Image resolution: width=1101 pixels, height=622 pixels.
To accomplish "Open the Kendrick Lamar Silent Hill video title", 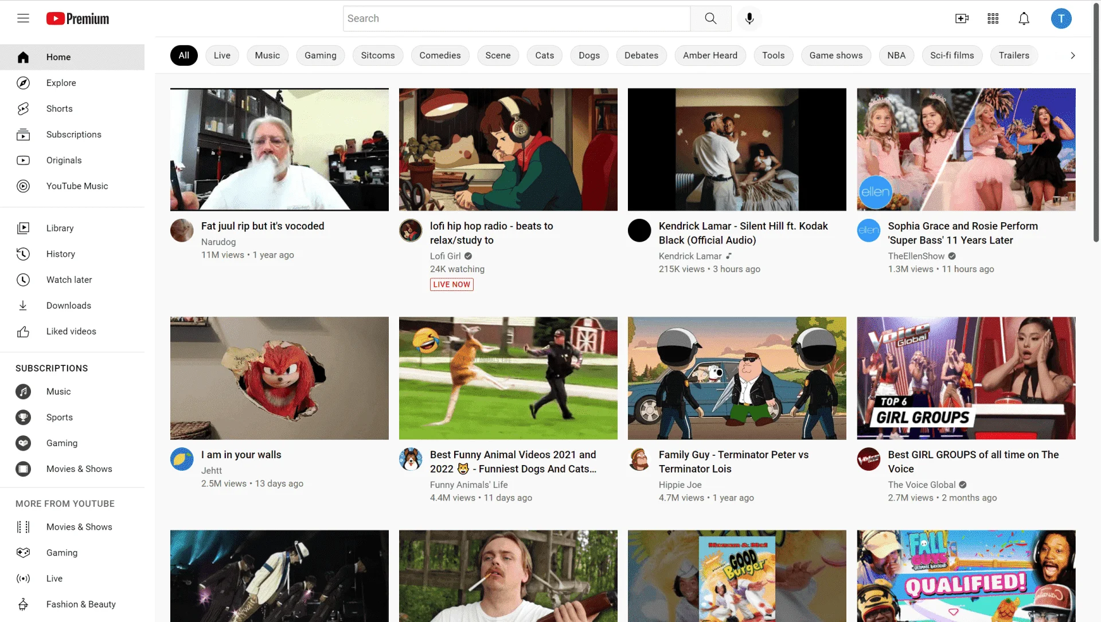I will [x=743, y=233].
